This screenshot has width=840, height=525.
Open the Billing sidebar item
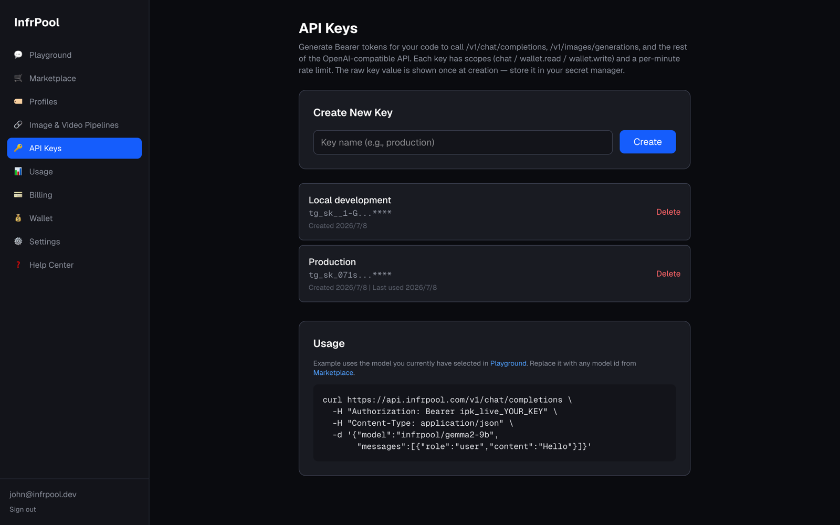[75, 195]
